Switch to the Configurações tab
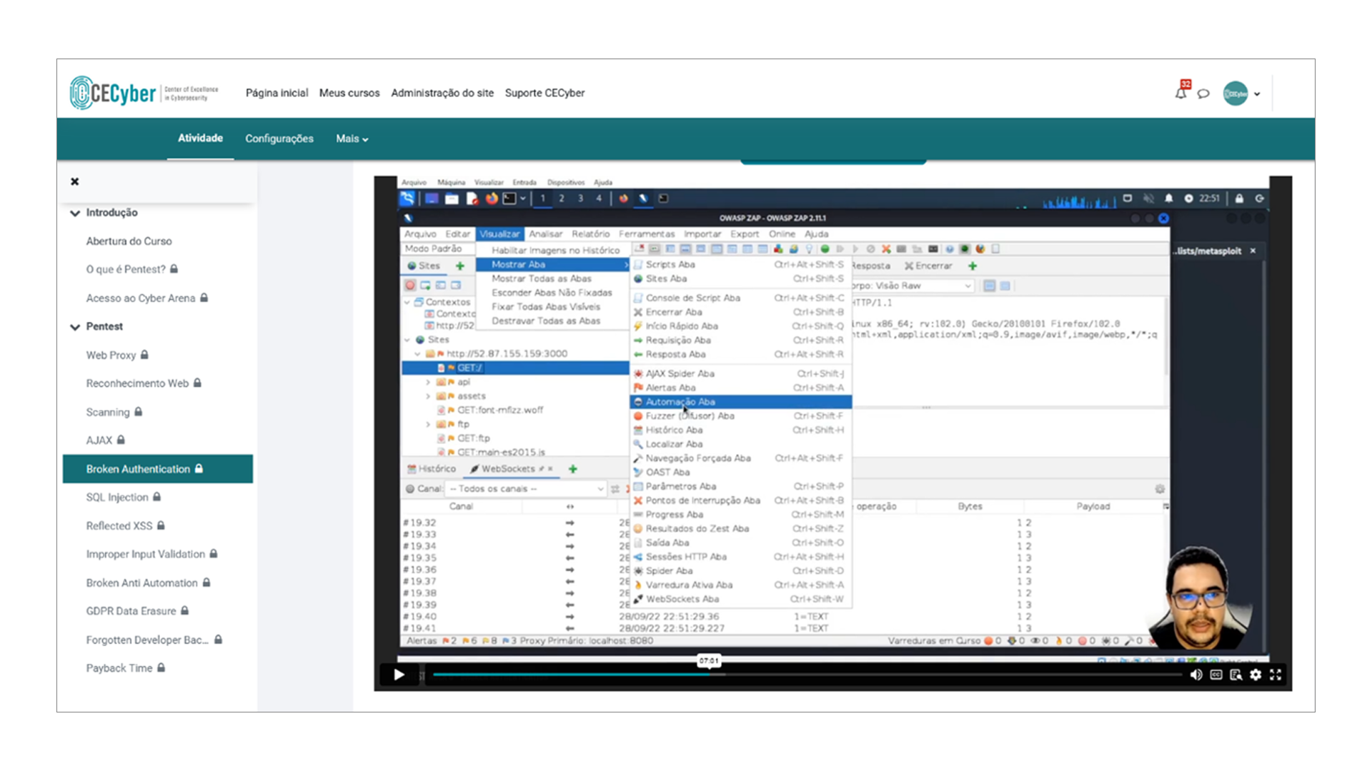The image size is (1372, 771). [279, 138]
